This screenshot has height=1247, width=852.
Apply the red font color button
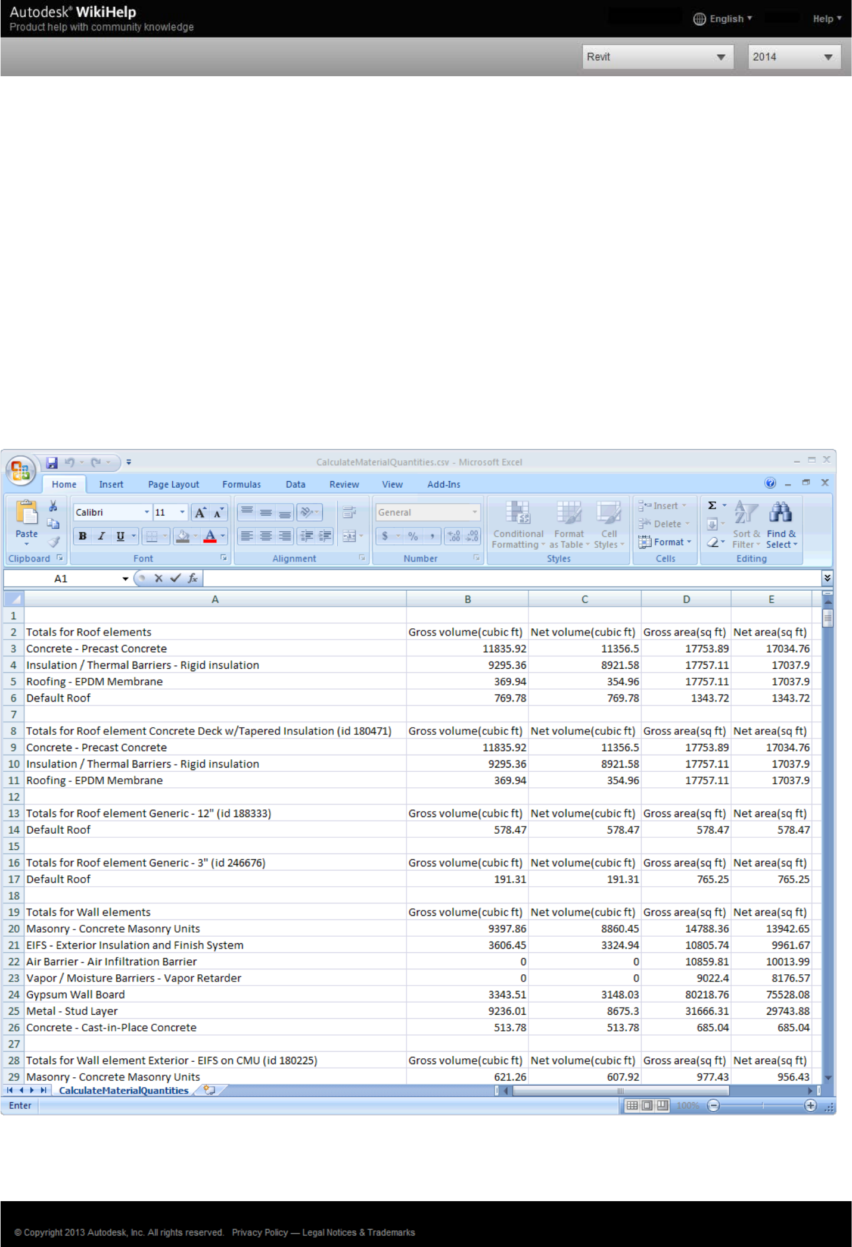pos(210,537)
